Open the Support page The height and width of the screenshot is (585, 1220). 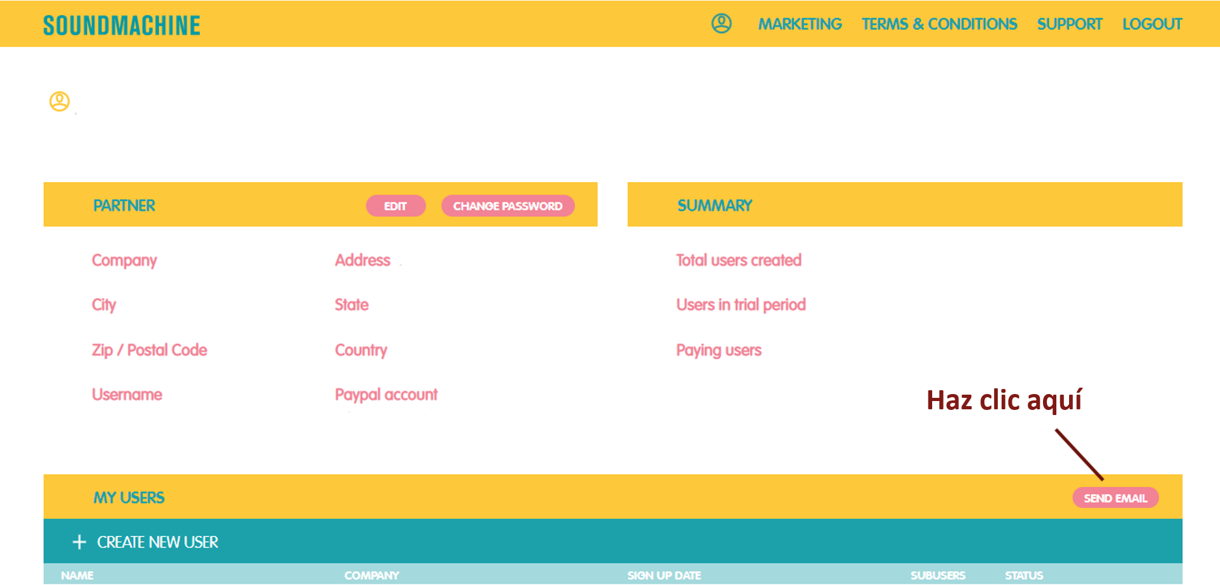(x=1070, y=24)
